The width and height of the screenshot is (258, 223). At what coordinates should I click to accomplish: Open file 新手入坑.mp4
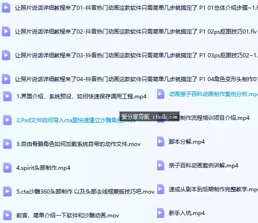[187, 213]
